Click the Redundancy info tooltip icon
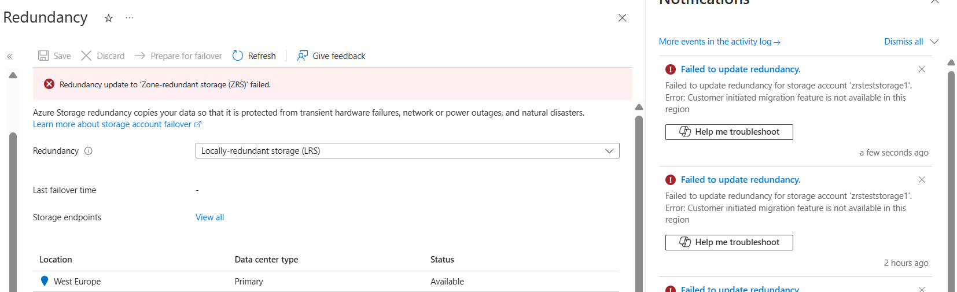 (89, 151)
